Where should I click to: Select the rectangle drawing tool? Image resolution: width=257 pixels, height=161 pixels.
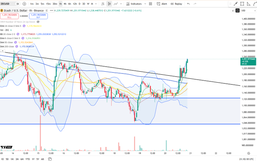tap(242, 4)
